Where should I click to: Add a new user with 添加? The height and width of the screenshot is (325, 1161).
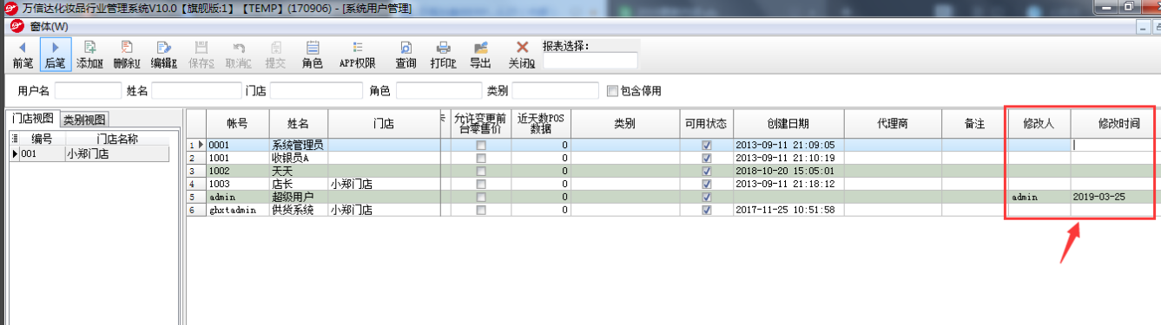coord(89,54)
